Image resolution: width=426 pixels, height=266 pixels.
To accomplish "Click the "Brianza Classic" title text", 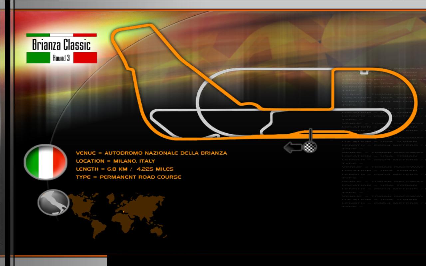I will pos(61,44).
